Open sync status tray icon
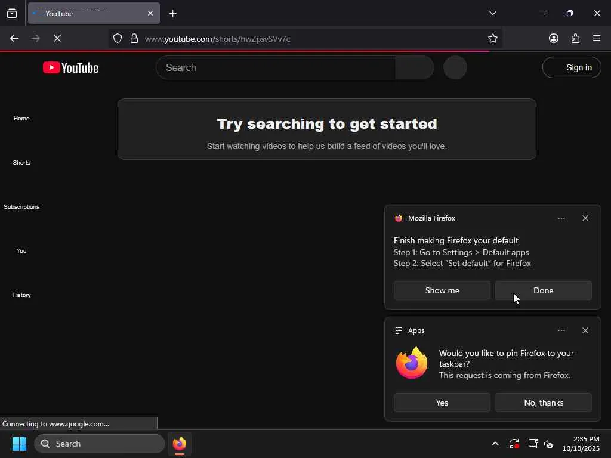The width and height of the screenshot is (611, 458). (x=514, y=444)
